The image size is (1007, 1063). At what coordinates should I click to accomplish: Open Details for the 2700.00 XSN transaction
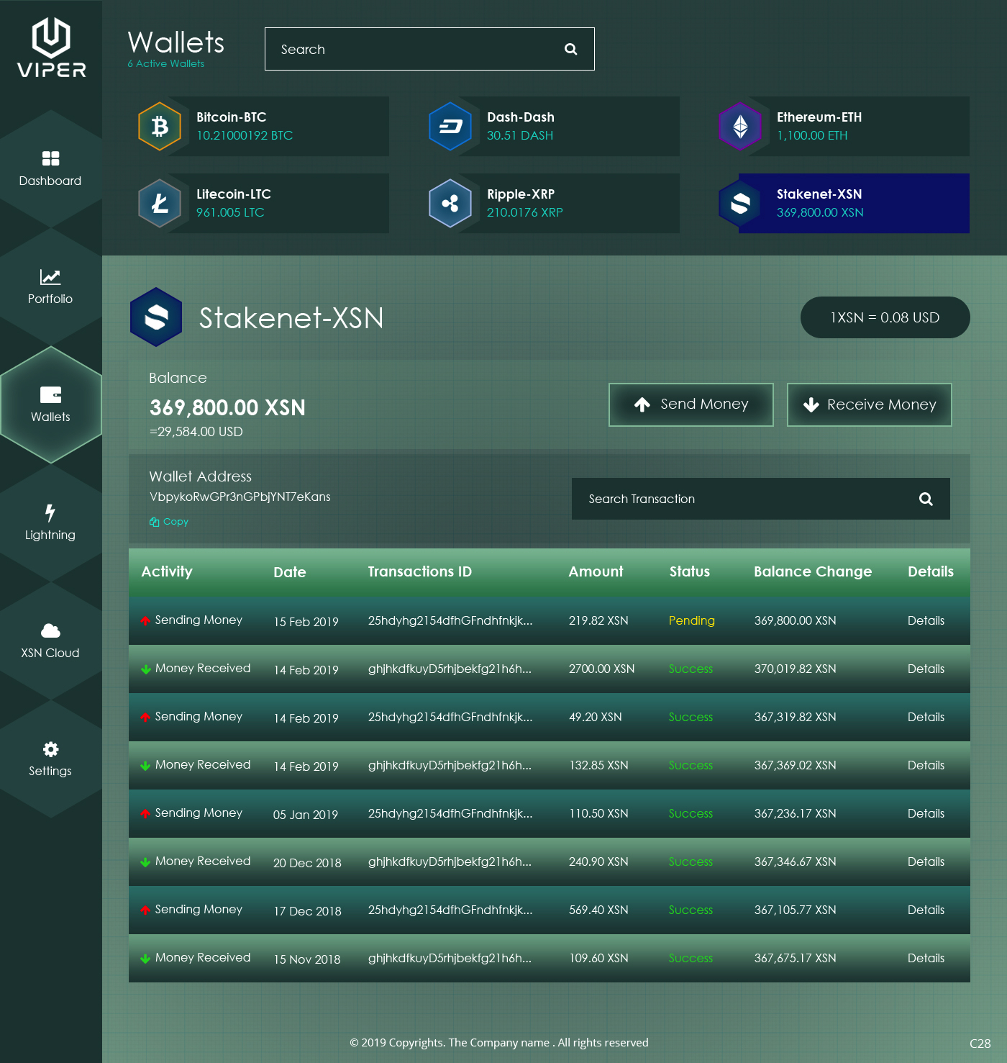click(926, 669)
